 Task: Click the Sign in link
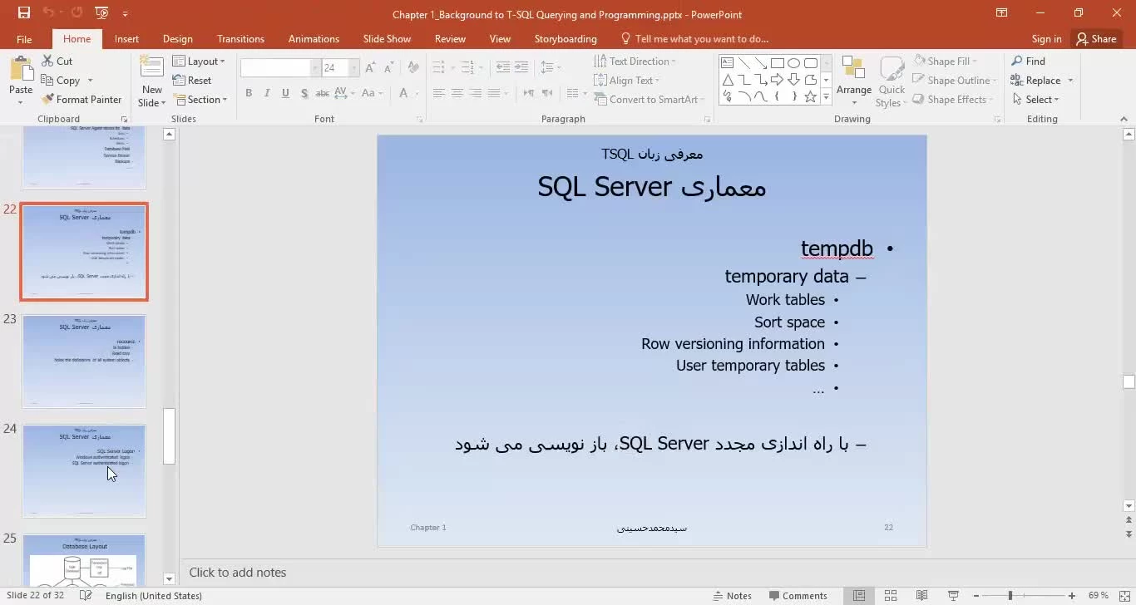click(x=1046, y=39)
